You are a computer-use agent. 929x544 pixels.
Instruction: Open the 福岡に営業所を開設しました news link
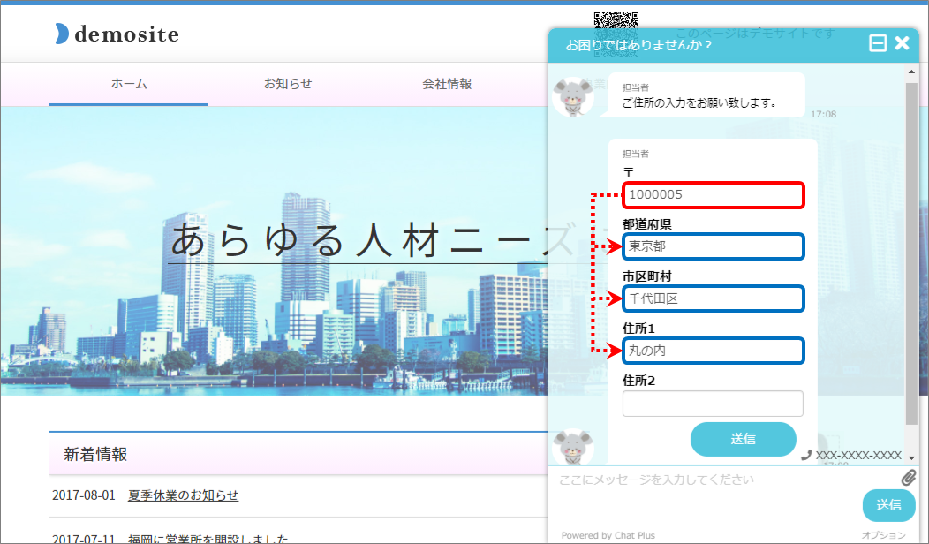pos(208,539)
